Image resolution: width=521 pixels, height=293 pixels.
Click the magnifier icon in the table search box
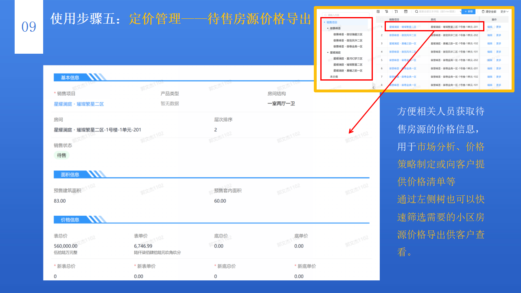416,12
